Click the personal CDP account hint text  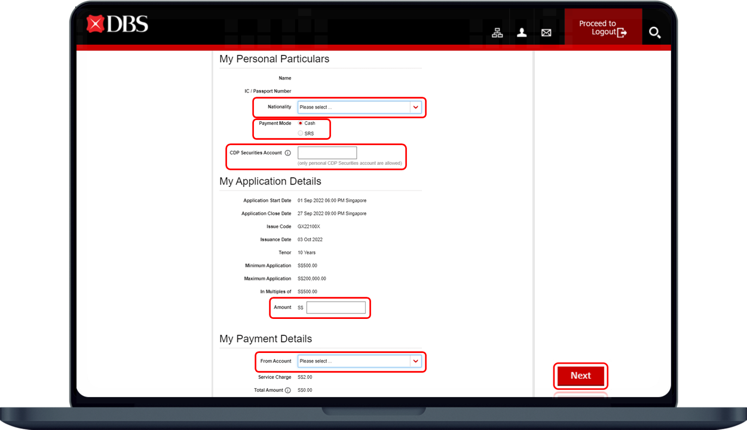(350, 163)
